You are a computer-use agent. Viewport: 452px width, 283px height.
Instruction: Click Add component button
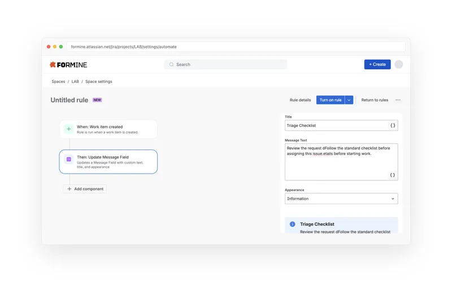click(x=85, y=189)
